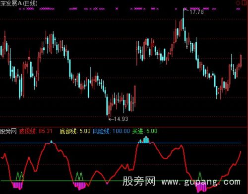Click the 股旁网 indicator name label
248x194 pixels.
click(8, 131)
